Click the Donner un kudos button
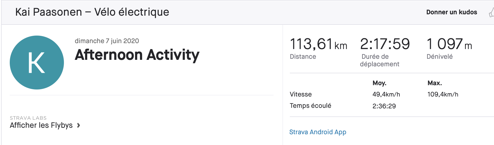 (452, 12)
